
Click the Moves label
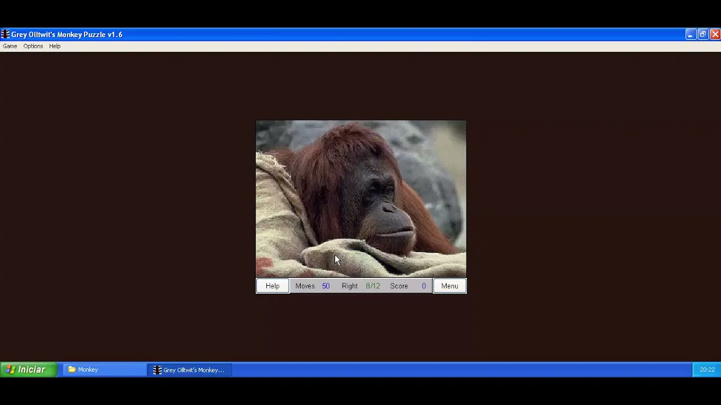[305, 286]
